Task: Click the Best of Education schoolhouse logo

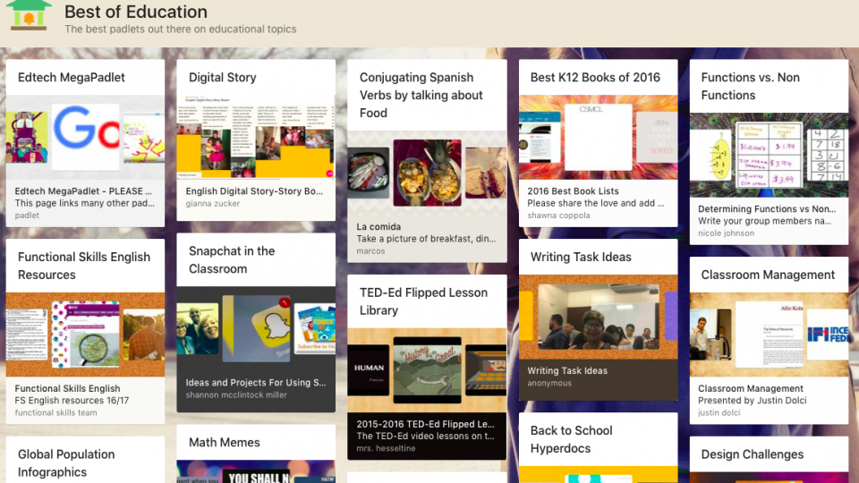Action: click(x=29, y=15)
